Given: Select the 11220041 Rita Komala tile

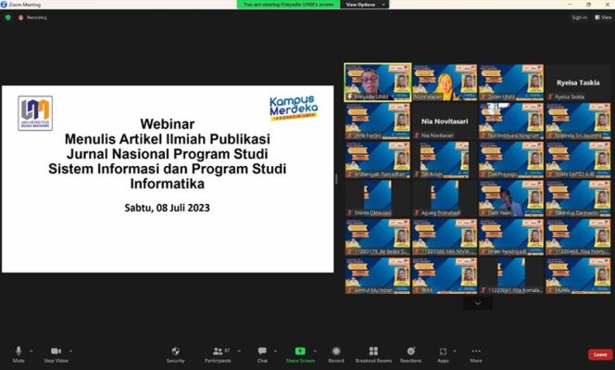Looking at the screenshot, I should (511, 275).
